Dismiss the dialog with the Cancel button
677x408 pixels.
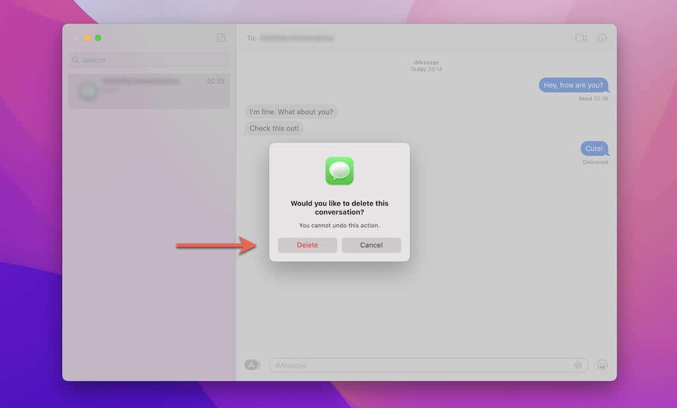372,245
